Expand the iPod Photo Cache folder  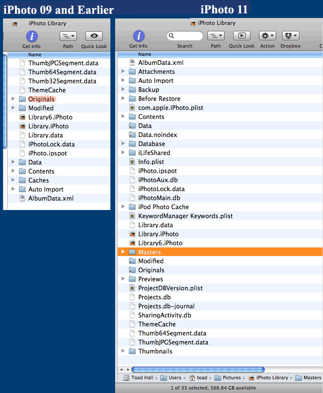pos(123,207)
